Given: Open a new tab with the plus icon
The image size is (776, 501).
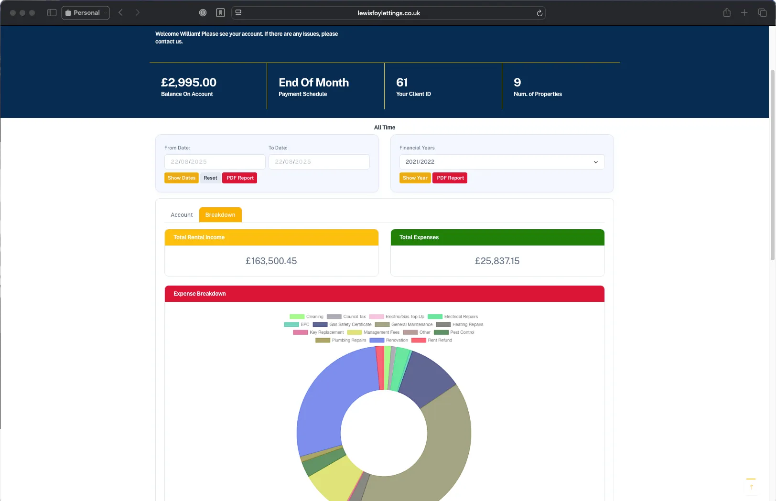Looking at the screenshot, I should pos(744,13).
